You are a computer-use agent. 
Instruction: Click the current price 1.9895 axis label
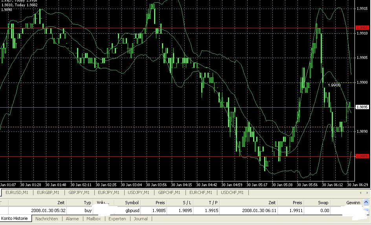tap(362, 107)
